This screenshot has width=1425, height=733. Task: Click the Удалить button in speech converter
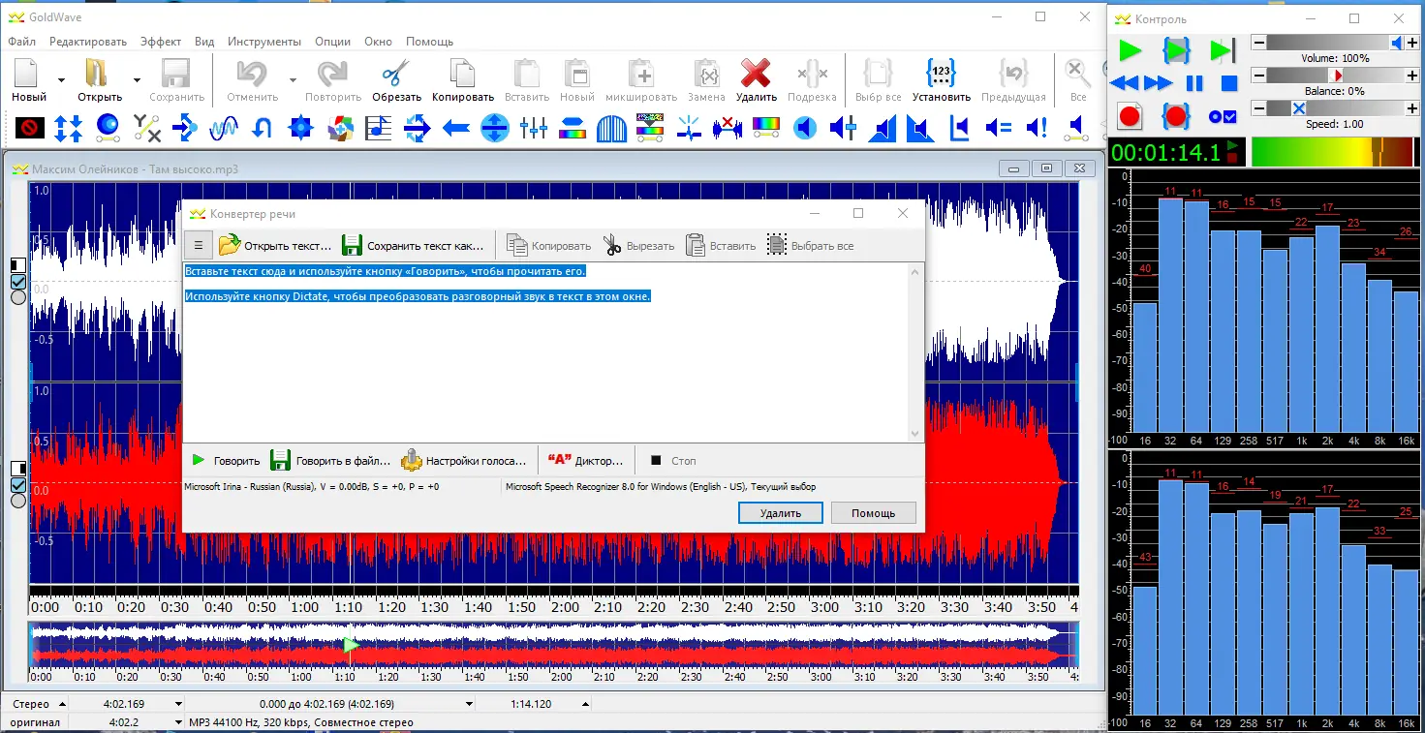[780, 513]
